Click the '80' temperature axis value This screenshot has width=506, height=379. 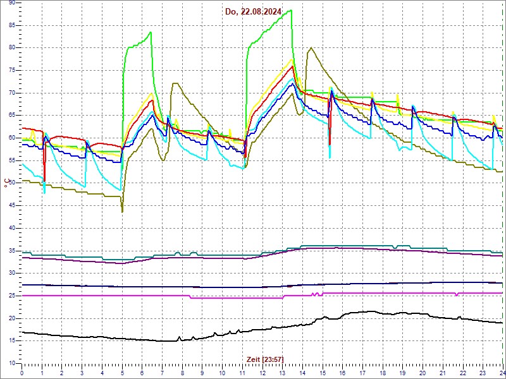tap(12, 48)
